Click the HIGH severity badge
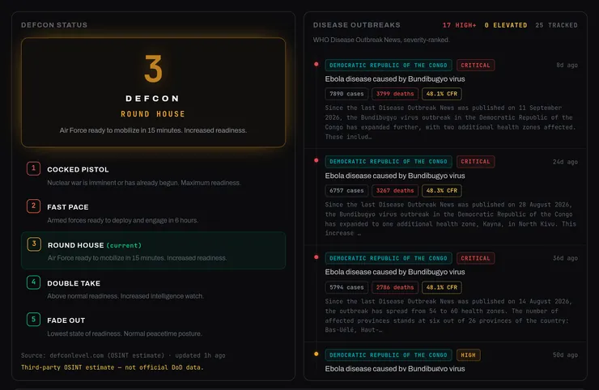 [469, 355]
